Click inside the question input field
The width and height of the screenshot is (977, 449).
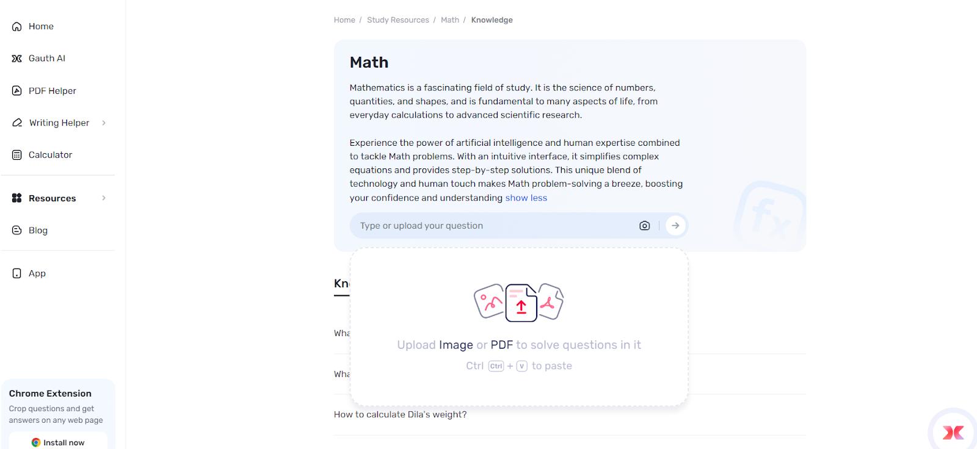click(x=458, y=225)
